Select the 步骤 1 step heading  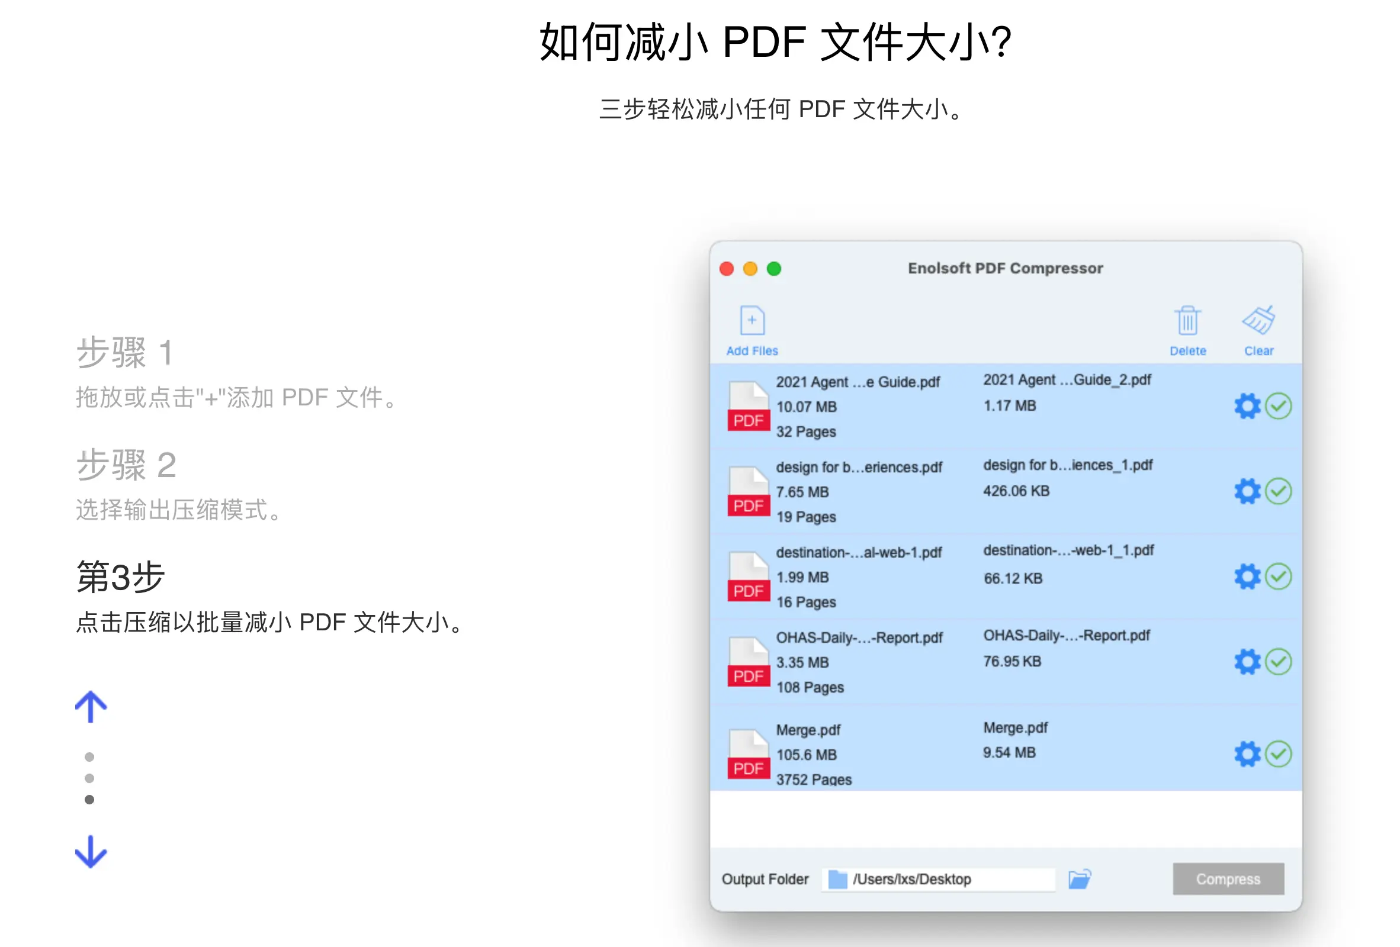126,352
